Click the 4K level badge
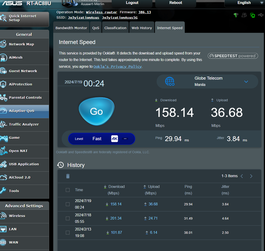Image resolution: width=265 pixels, height=251 pixels. point(114,139)
